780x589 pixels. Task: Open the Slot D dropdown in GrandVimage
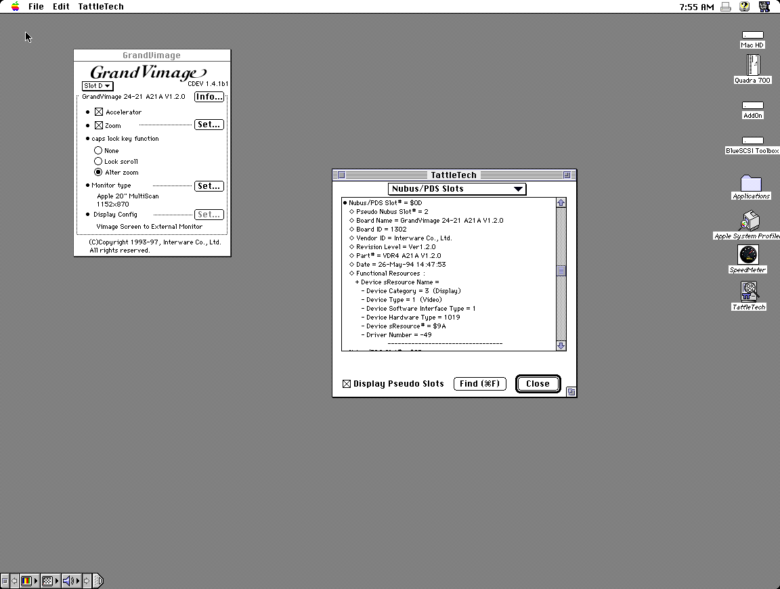97,86
